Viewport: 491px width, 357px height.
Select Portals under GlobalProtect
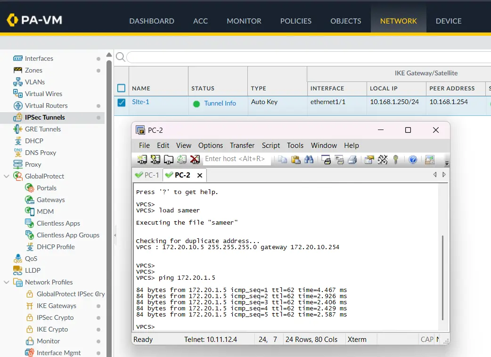coord(46,188)
